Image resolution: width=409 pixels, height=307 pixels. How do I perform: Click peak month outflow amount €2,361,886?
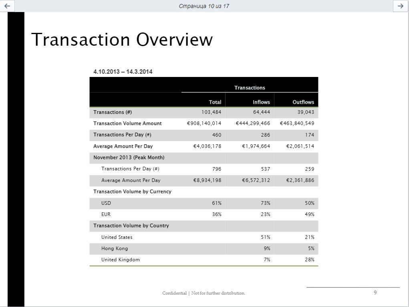click(x=300, y=180)
